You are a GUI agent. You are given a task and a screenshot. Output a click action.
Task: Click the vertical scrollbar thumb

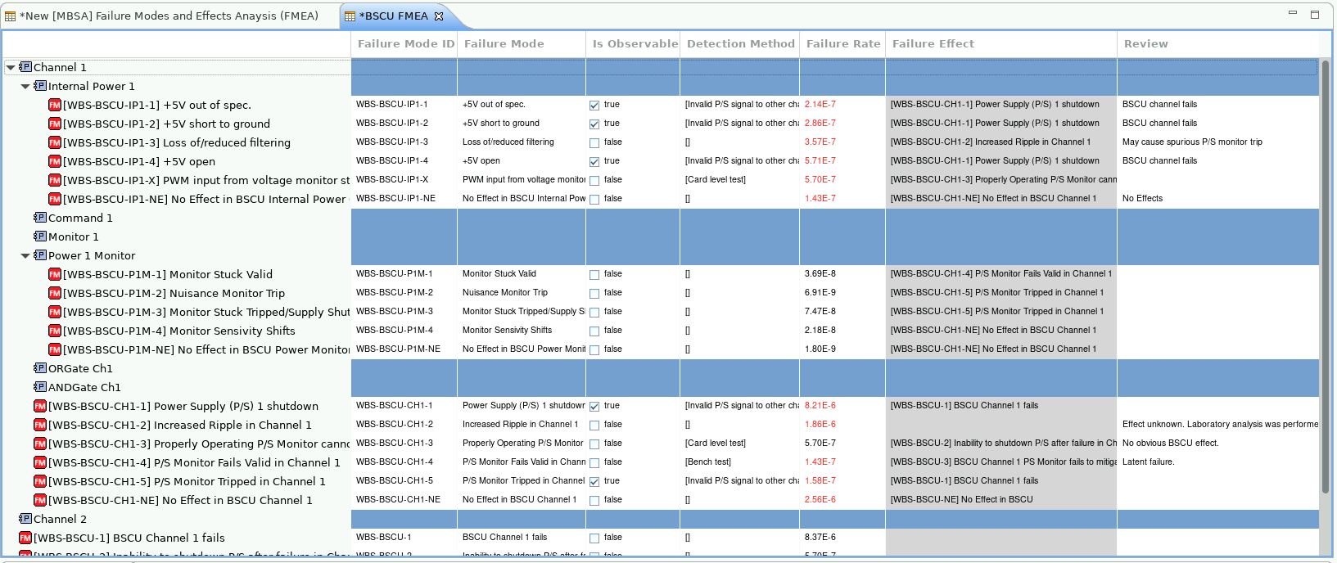[1325, 277]
